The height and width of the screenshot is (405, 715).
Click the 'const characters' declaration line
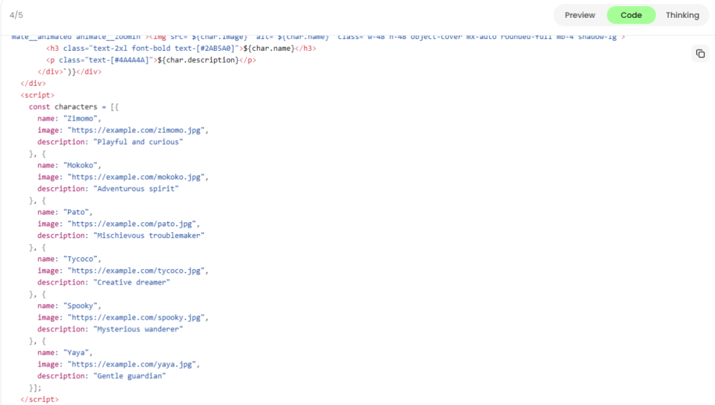pyautogui.click(x=73, y=107)
